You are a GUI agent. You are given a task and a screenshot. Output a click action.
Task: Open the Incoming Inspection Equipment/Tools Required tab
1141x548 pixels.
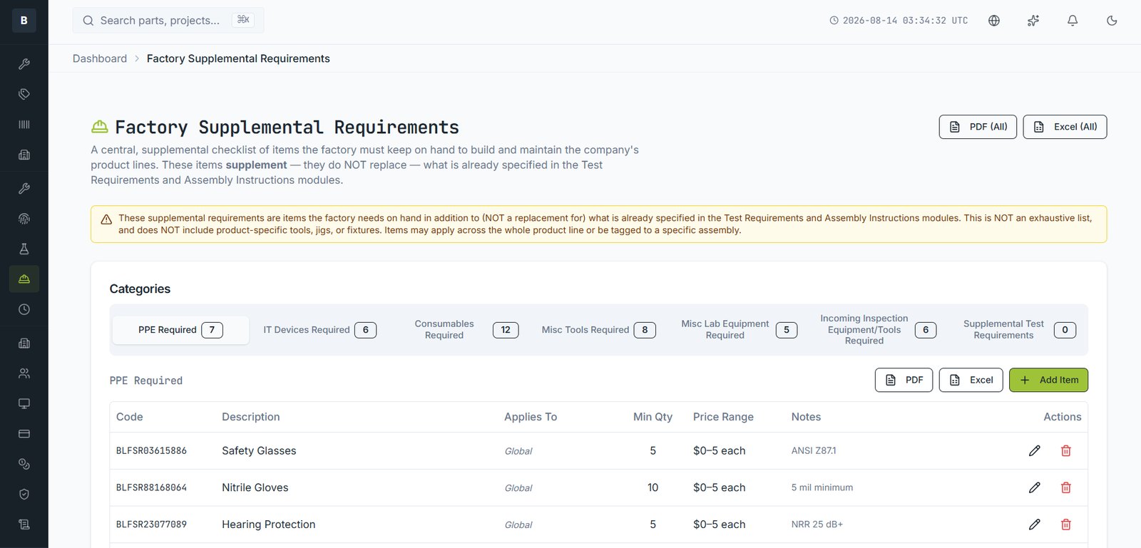[878, 330]
